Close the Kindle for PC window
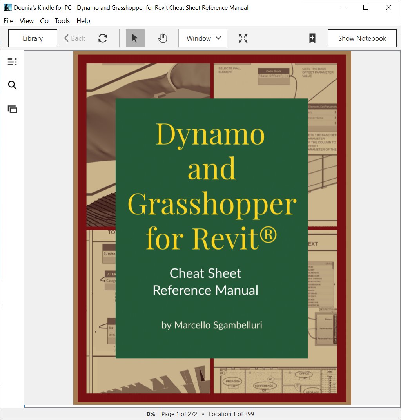The height and width of the screenshot is (420, 401). tap(389, 7)
